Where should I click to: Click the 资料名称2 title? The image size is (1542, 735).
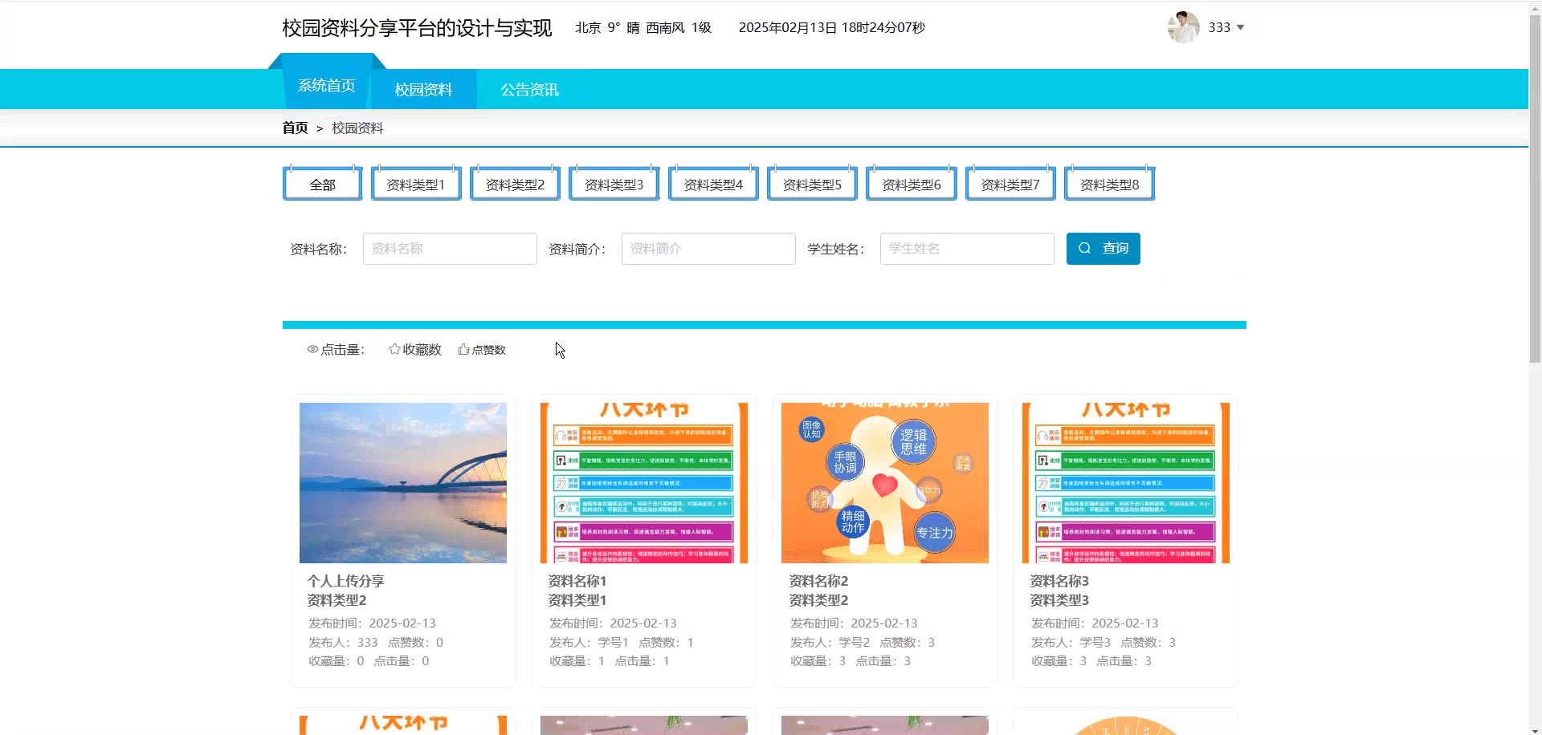tap(818, 581)
